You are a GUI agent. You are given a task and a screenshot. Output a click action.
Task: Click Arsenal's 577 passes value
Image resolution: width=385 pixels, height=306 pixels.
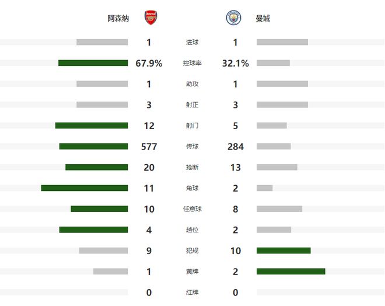pyautogui.click(x=149, y=147)
